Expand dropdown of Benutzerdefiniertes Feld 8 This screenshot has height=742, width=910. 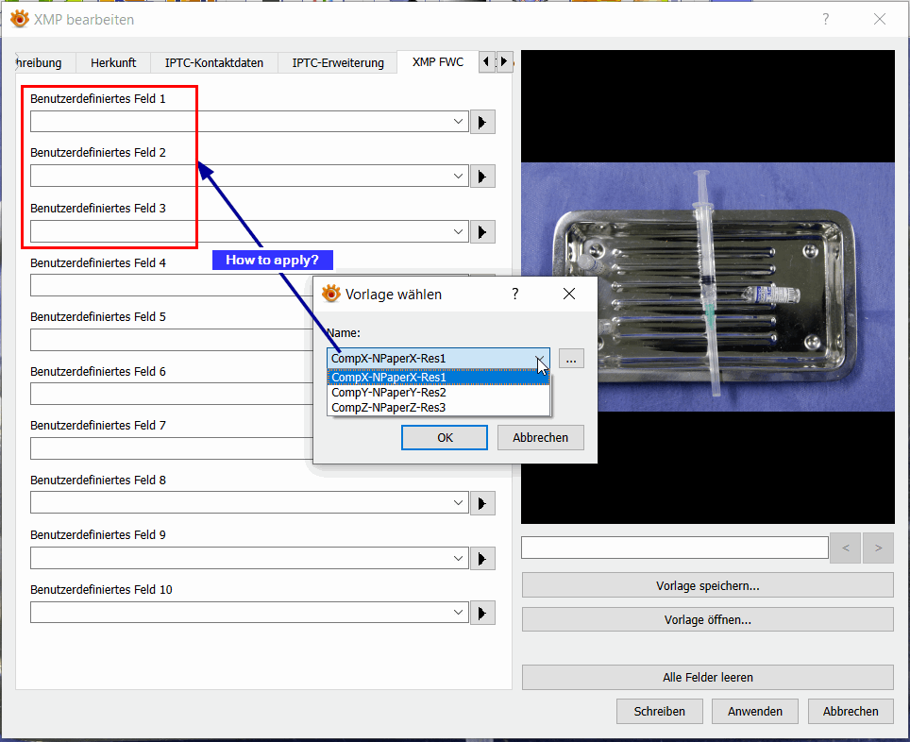(458, 503)
